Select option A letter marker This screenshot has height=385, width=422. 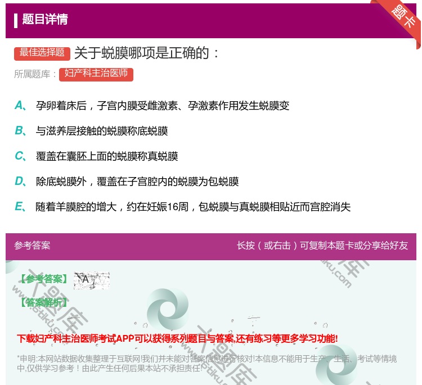click(x=20, y=106)
